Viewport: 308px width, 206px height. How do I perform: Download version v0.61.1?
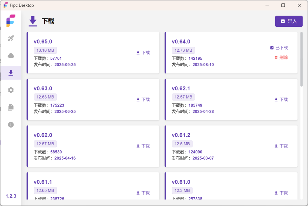(x=143, y=193)
